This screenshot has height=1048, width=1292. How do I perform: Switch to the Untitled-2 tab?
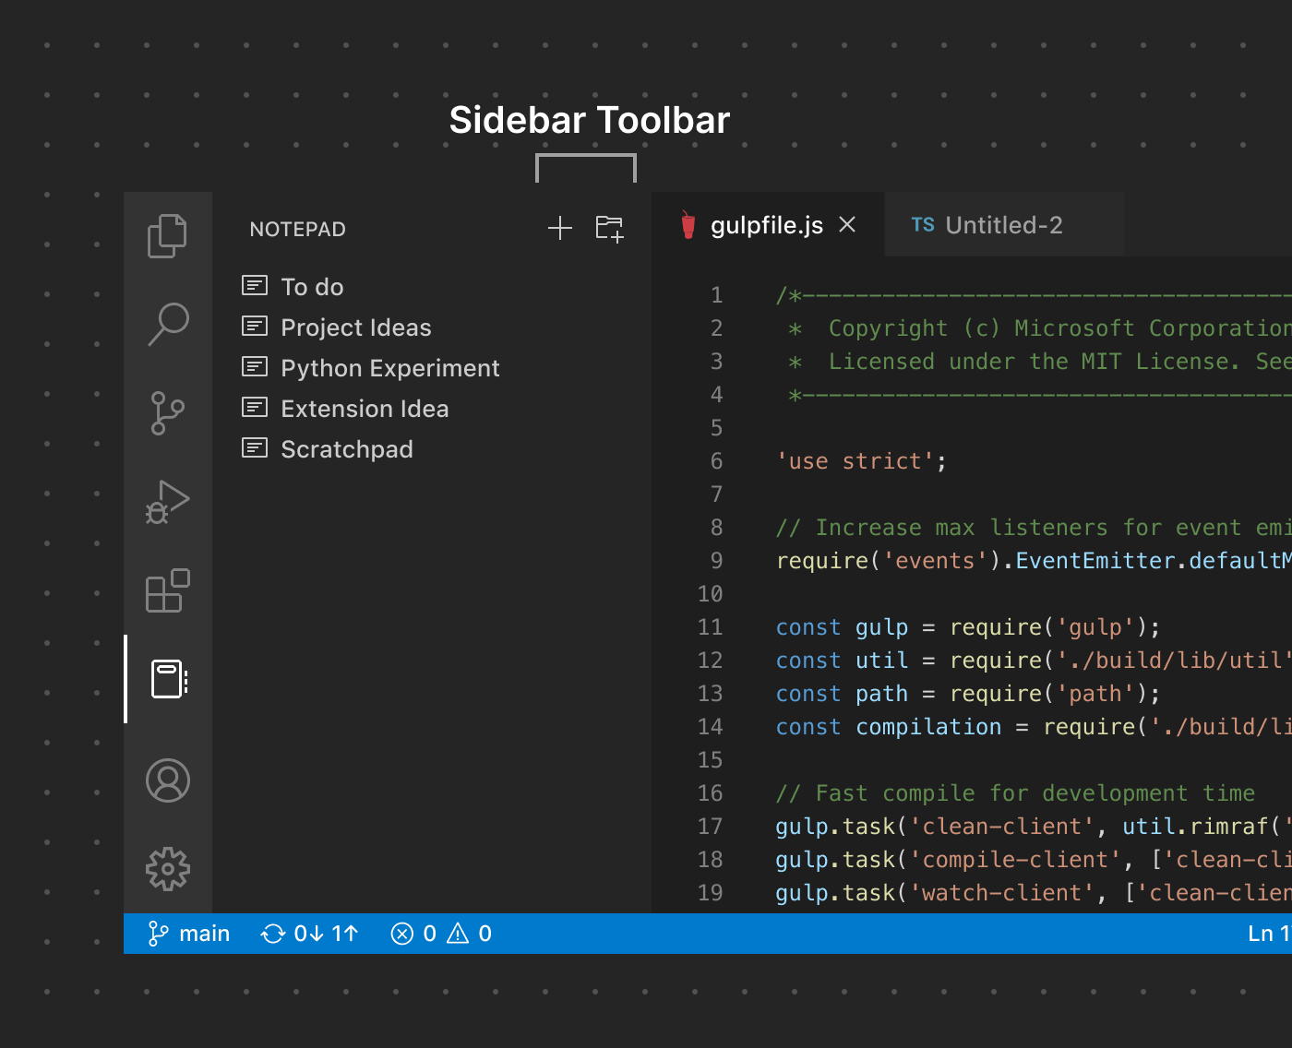1003,224
